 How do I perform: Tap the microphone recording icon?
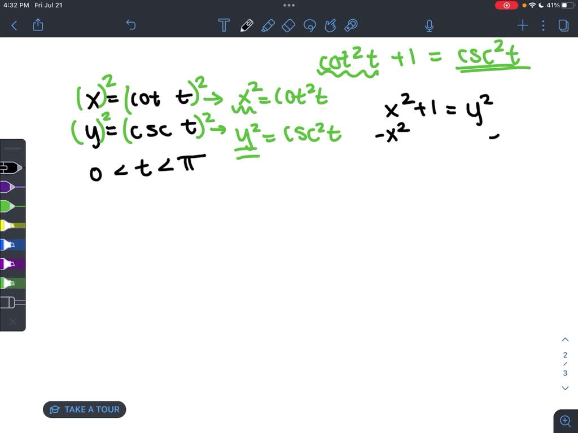429,25
